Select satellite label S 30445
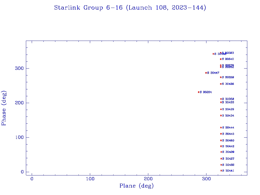 (x=228, y=134)
